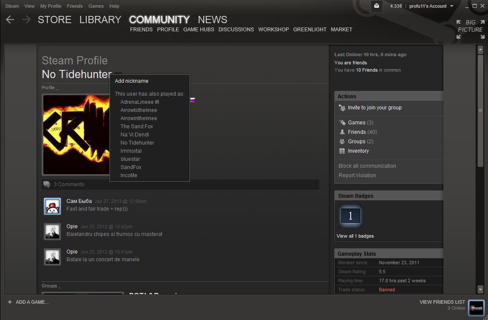The width and height of the screenshot is (488, 320).
Task: Open the Steam menu
Action: [12, 6]
